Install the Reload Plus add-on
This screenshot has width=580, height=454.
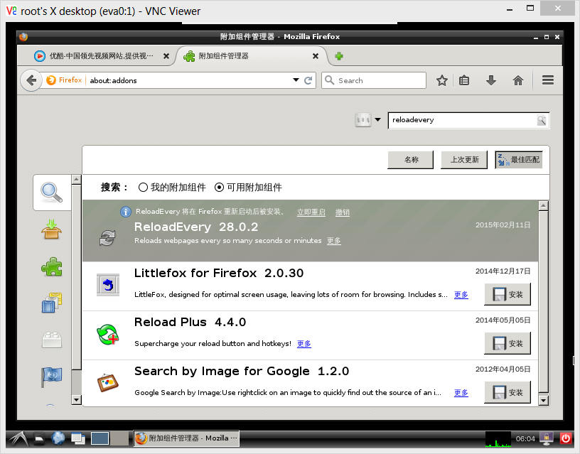(507, 343)
